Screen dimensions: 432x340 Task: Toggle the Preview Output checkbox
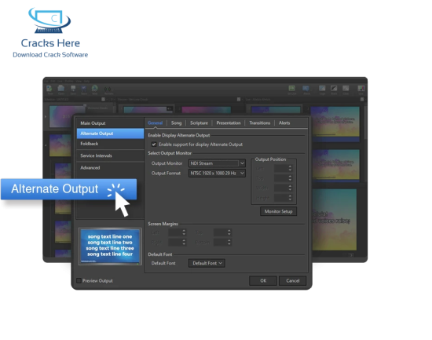(x=79, y=281)
